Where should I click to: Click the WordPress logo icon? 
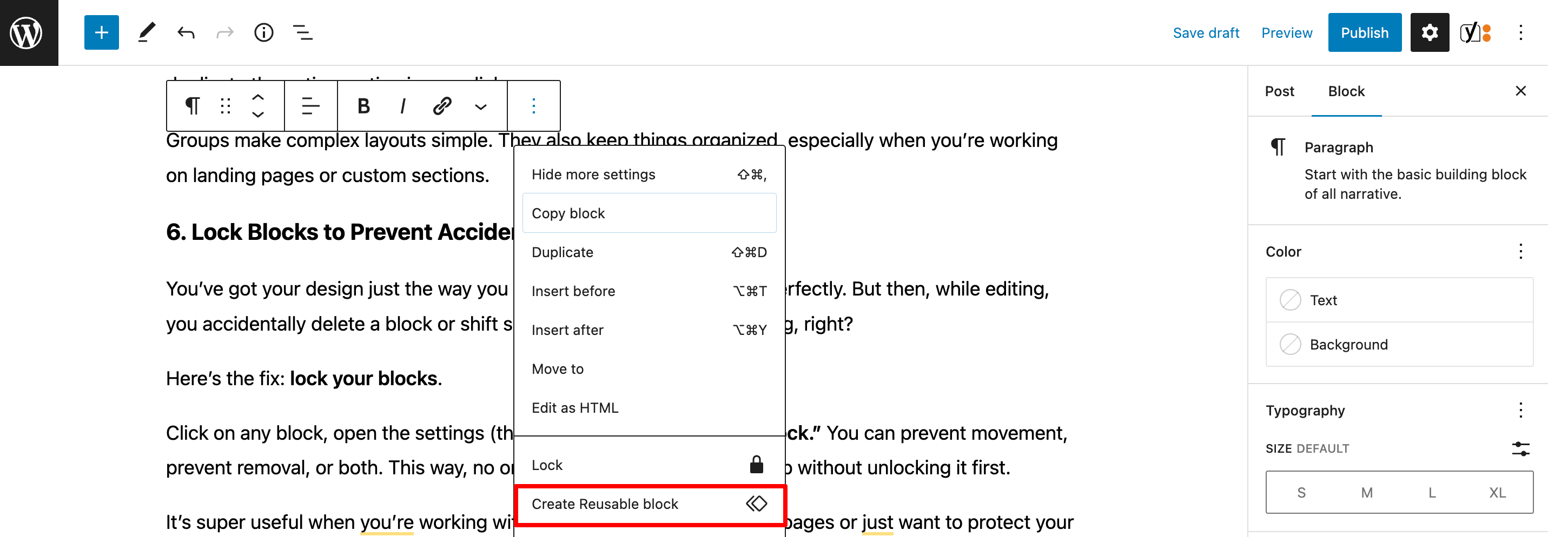coord(27,32)
